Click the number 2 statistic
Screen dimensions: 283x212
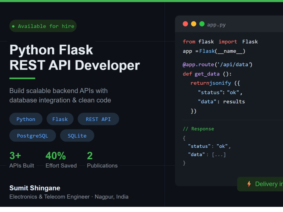pyautogui.click(x=90, y=155)
